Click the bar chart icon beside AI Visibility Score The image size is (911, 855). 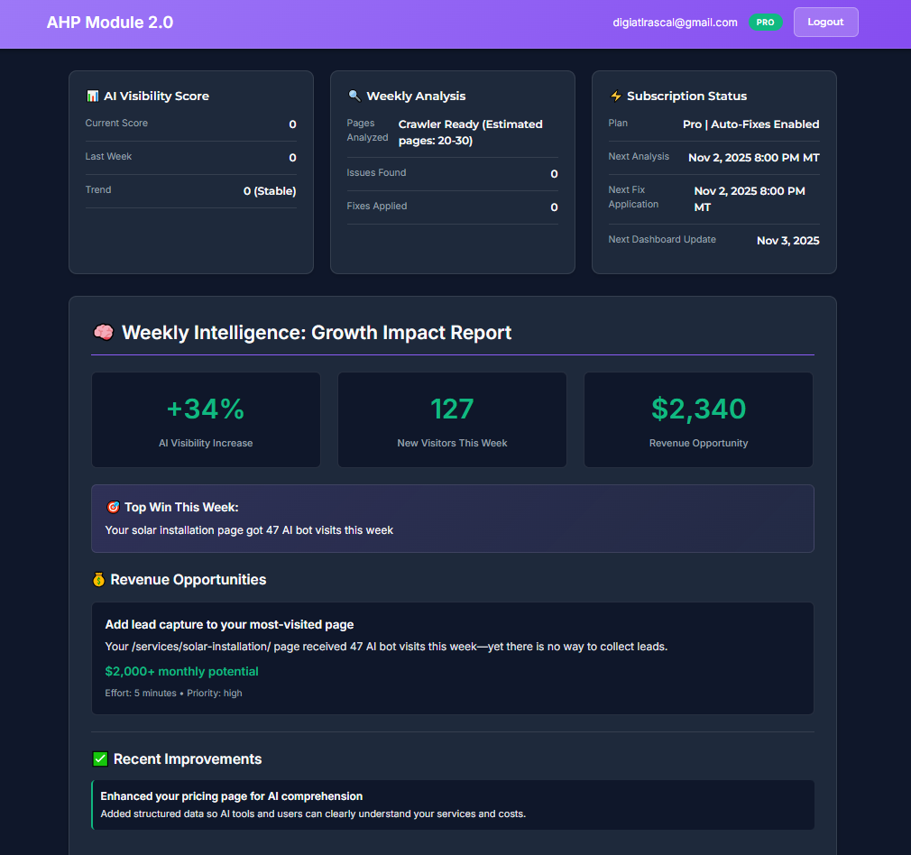point(92,96)
